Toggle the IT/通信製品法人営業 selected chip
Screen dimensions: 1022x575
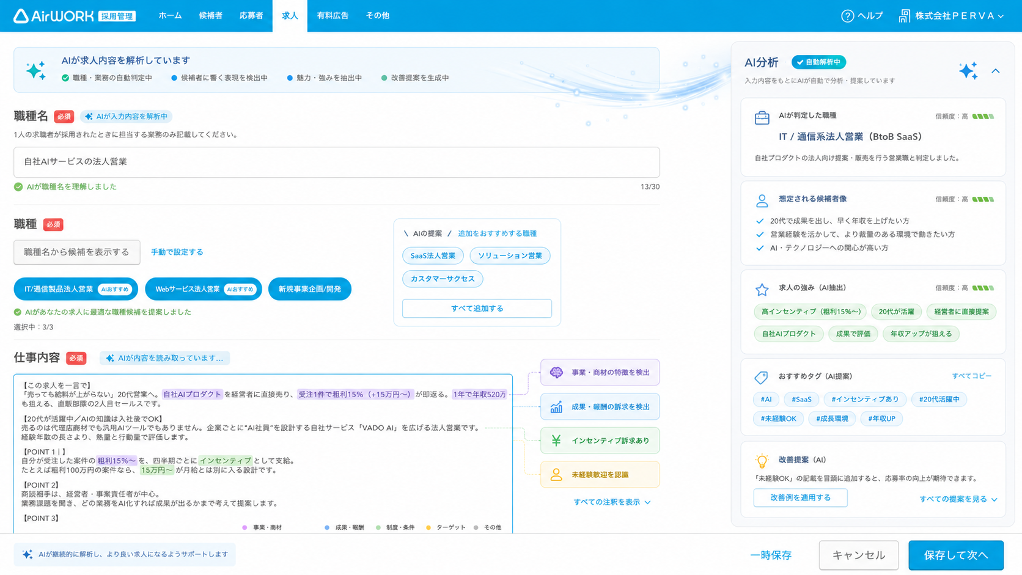76,289
